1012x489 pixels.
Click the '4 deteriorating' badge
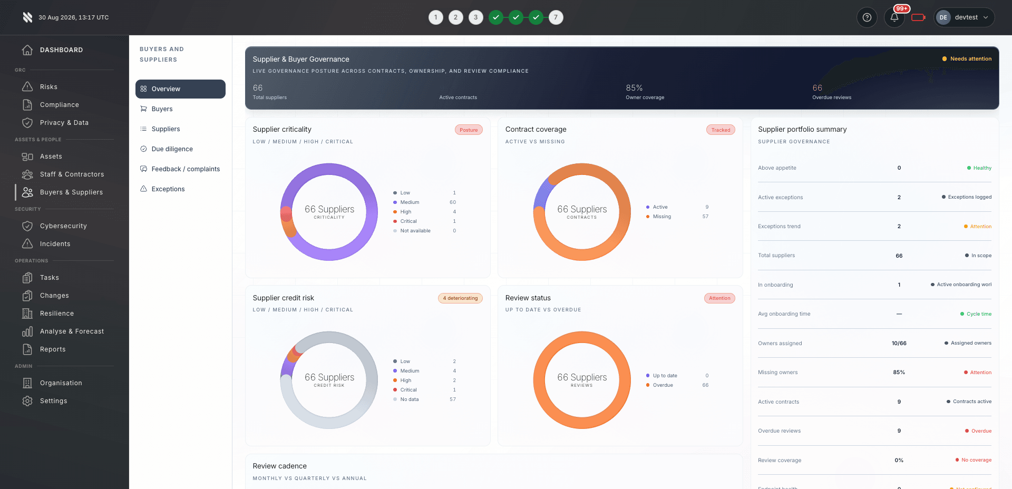point(460,298)
